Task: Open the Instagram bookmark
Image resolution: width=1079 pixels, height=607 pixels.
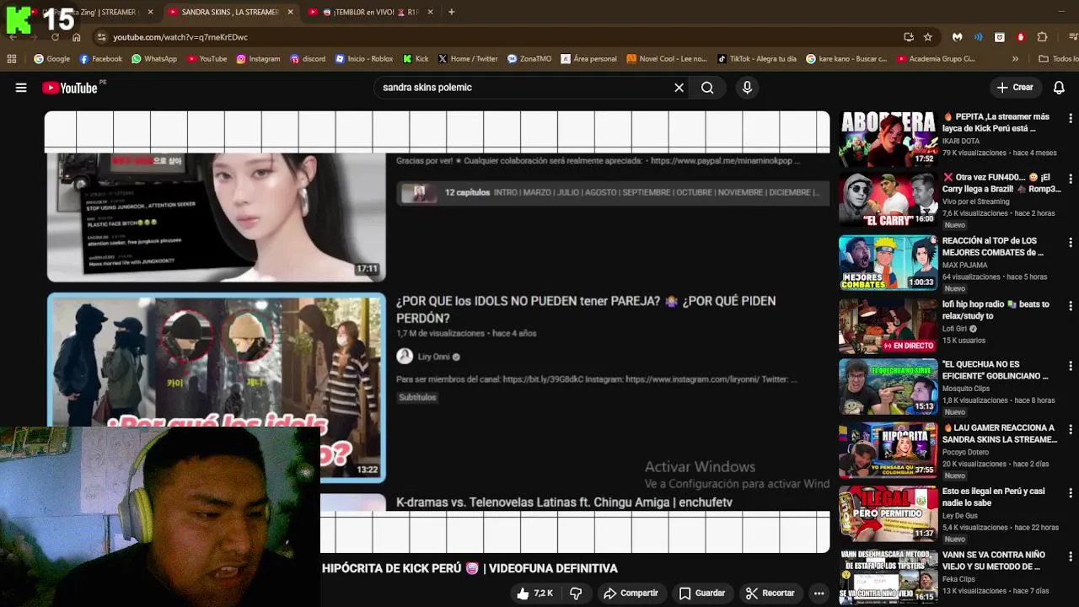Action: (258, 59)
